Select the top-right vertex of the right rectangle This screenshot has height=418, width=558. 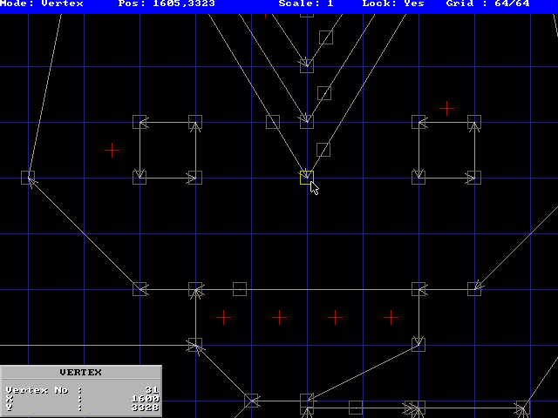[x=474, y=122]
